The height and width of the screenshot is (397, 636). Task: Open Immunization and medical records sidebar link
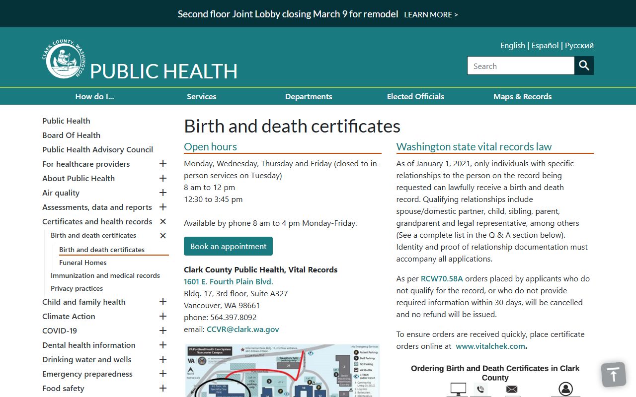click(105, 275)
